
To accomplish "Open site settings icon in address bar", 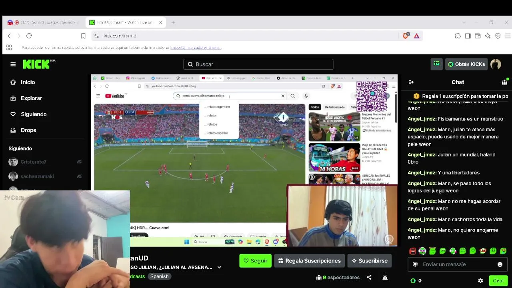I will [96, 36].
